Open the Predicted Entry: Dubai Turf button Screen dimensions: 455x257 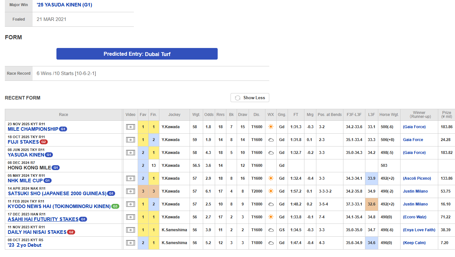(x=137, y=54)
